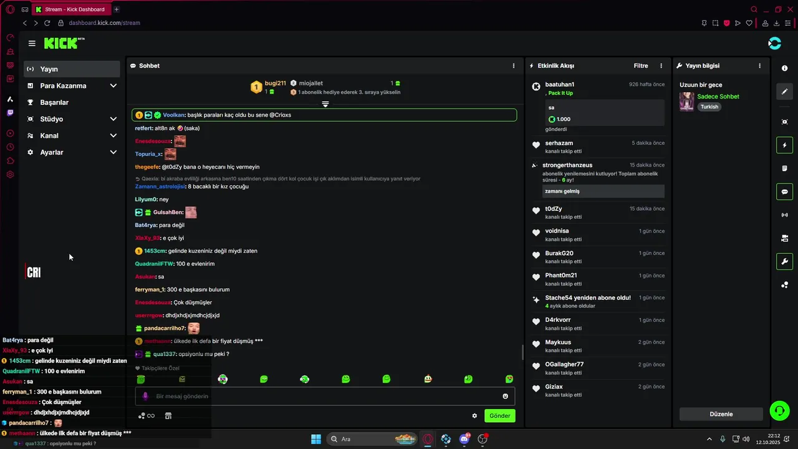This screenshot has width=798, height=449.
Task: Open Yayın bilgisi three-dot options
Action: point(759,65)
